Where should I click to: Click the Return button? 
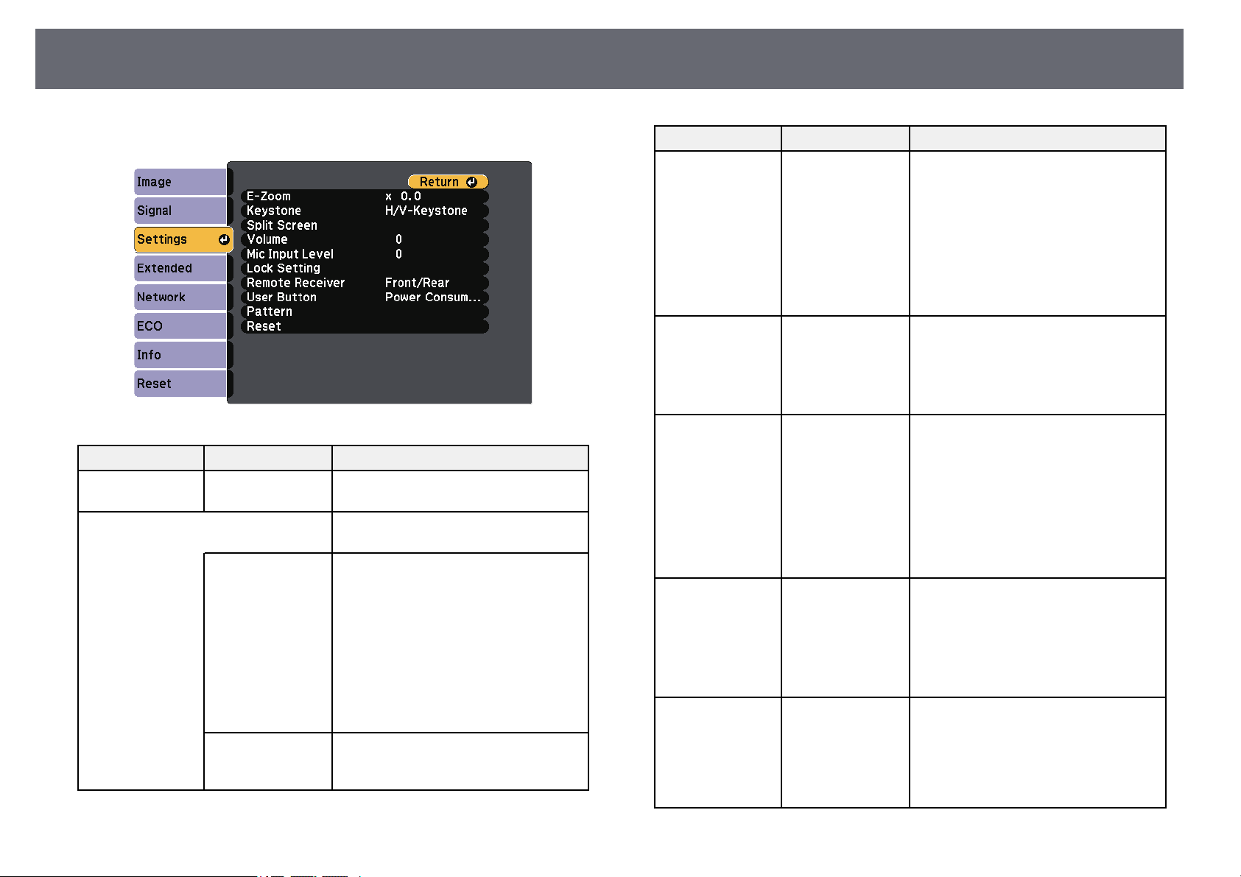[x=448, y=182]
